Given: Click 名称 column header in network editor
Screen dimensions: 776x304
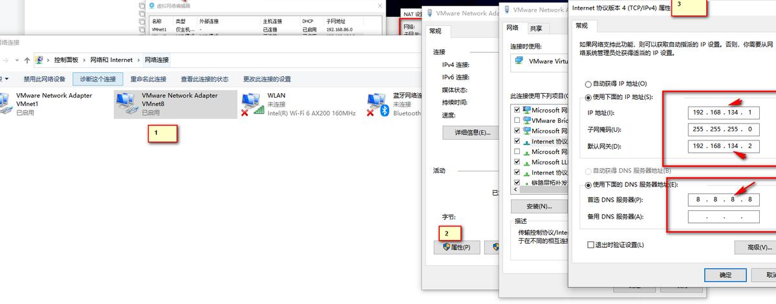Looking at the screenshot, I should point(157,21).
